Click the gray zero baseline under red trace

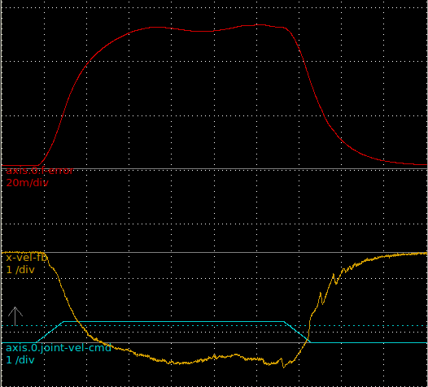click(x=215, y=169)
